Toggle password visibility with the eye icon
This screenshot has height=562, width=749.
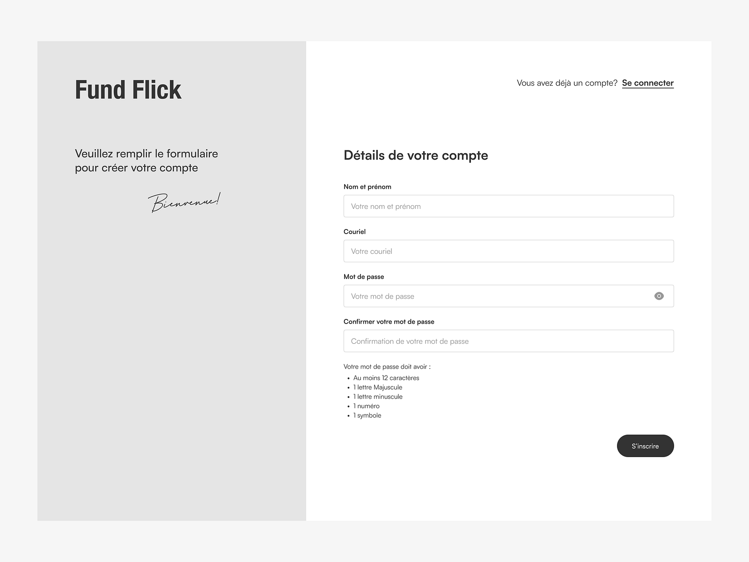pyautogui.click(x=659, y=296)
